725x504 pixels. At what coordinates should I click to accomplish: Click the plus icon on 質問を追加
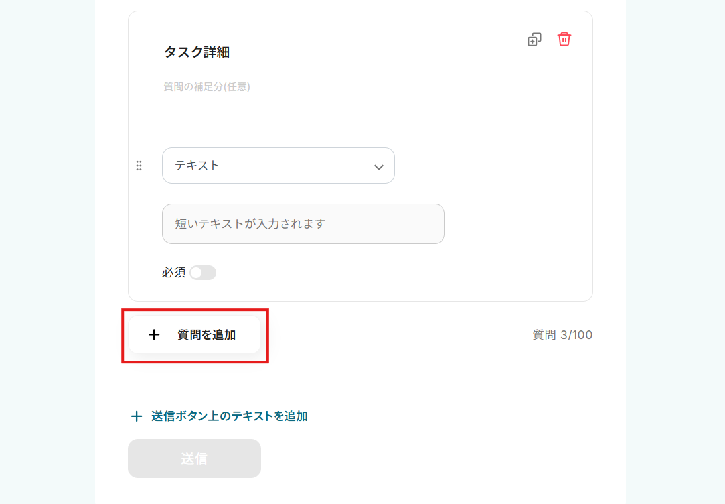click(x=154, y=335)
